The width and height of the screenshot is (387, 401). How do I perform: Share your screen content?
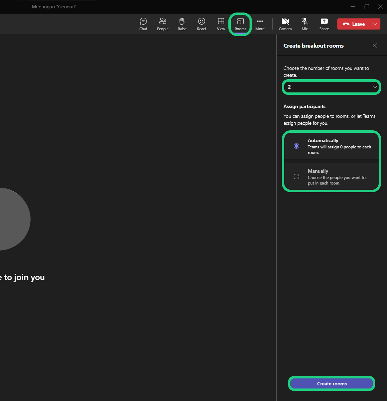[324, 24]
